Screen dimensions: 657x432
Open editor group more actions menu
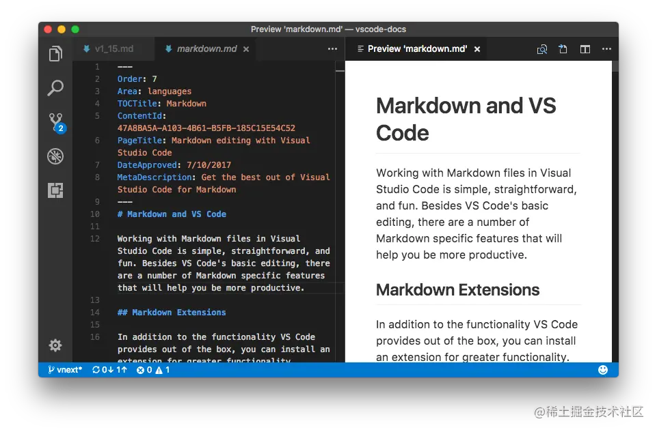click(332, 49)
